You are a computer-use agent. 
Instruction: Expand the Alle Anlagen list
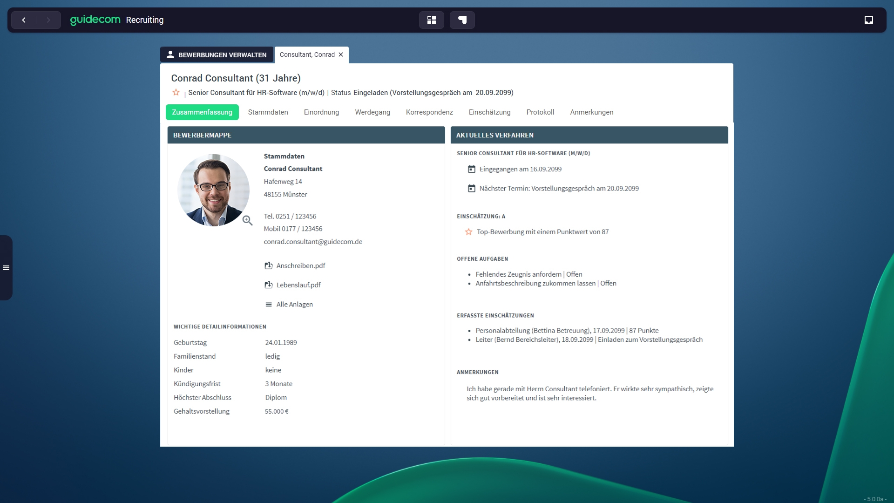294,305
